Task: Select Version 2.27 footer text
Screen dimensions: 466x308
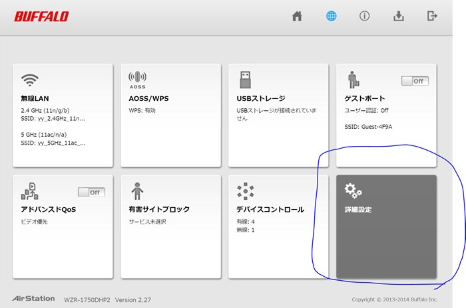Action: pyautogui.click(x=133, y=300)
